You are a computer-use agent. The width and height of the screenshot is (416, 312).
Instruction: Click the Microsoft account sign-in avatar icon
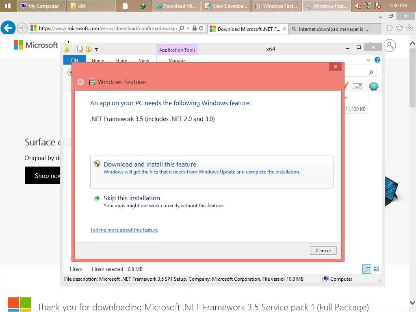390,45
